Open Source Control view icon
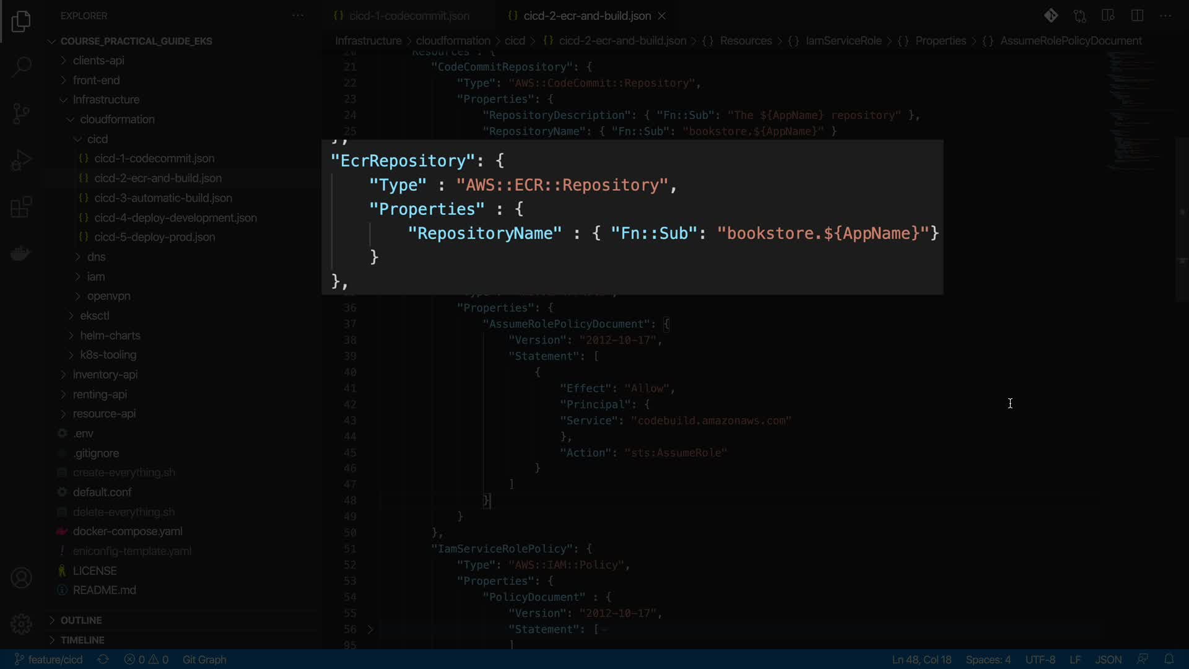Image resolution: width=1189 pixels, height=669 pixels. [21, 113]
